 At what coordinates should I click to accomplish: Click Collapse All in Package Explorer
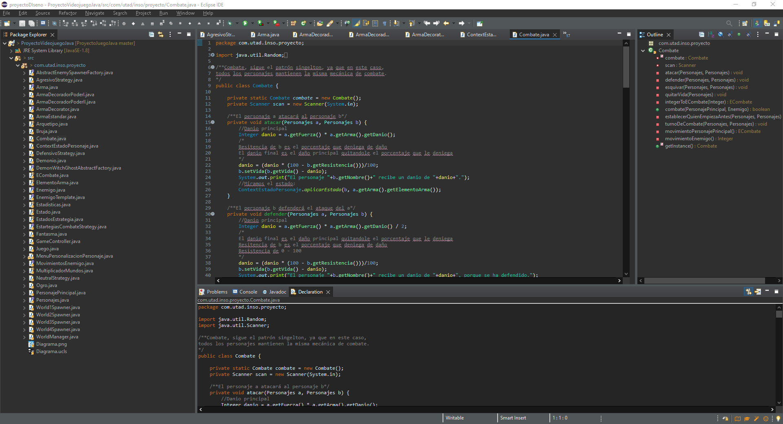(x=151, y=35)
